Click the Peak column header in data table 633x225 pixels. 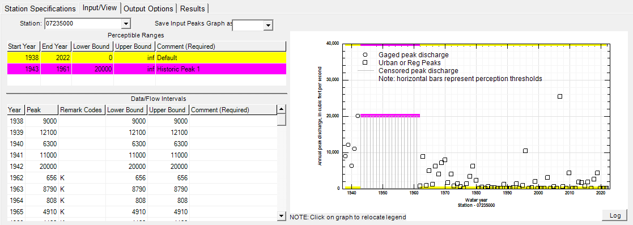click(41, 110)
